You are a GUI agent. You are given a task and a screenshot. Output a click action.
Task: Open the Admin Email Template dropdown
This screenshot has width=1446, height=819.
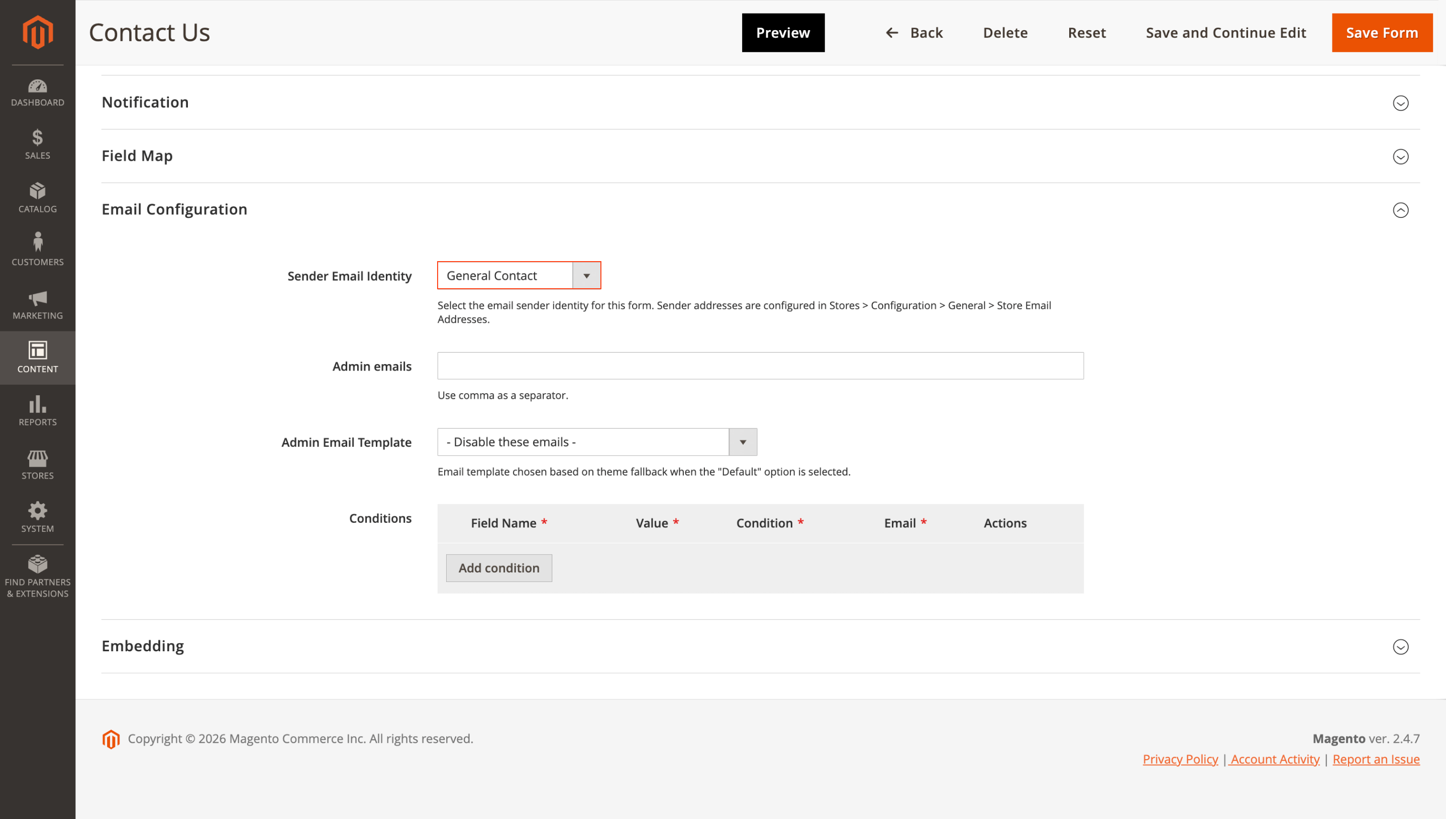point(597,442)
